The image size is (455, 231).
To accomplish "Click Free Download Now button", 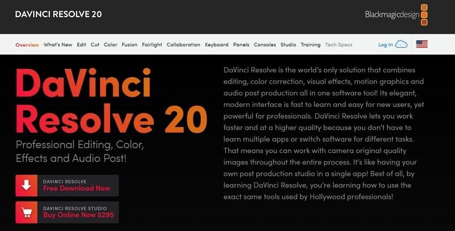I will pyautogui.click(x=67, y=186).
